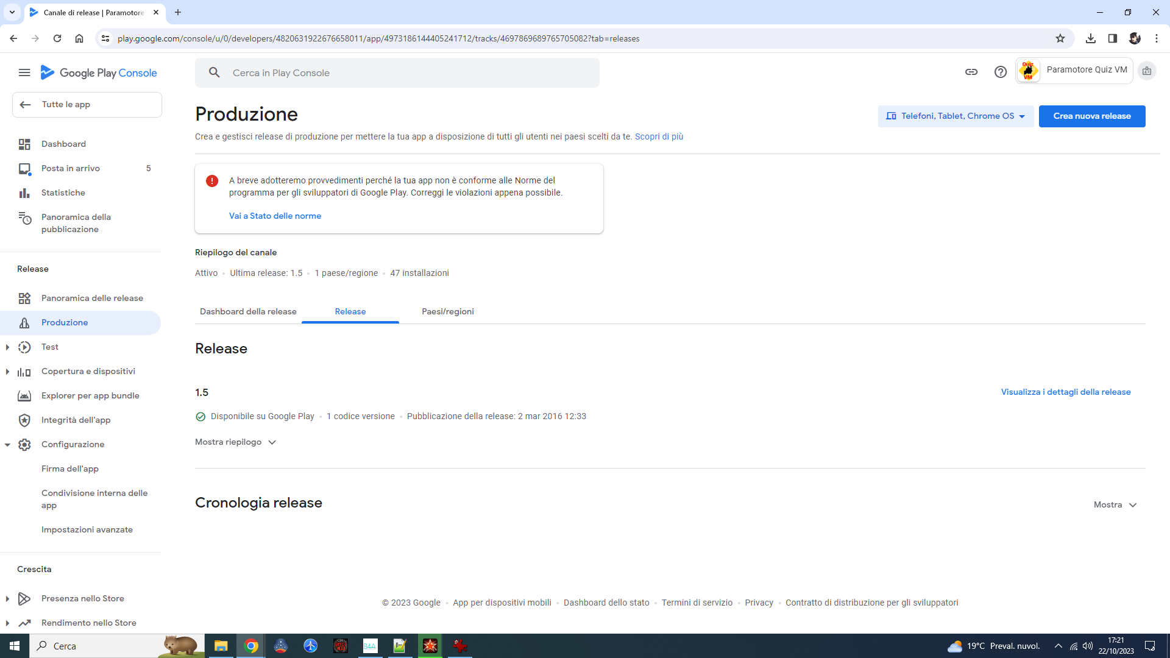Collapse the Configurazione section
Viewport: 1170px width, 658px height.
point(7,445)
